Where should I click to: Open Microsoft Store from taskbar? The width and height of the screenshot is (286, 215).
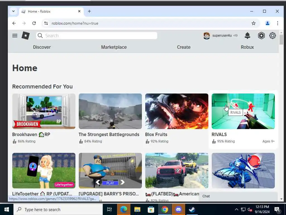pyautogui.click(x=151, y=209)
